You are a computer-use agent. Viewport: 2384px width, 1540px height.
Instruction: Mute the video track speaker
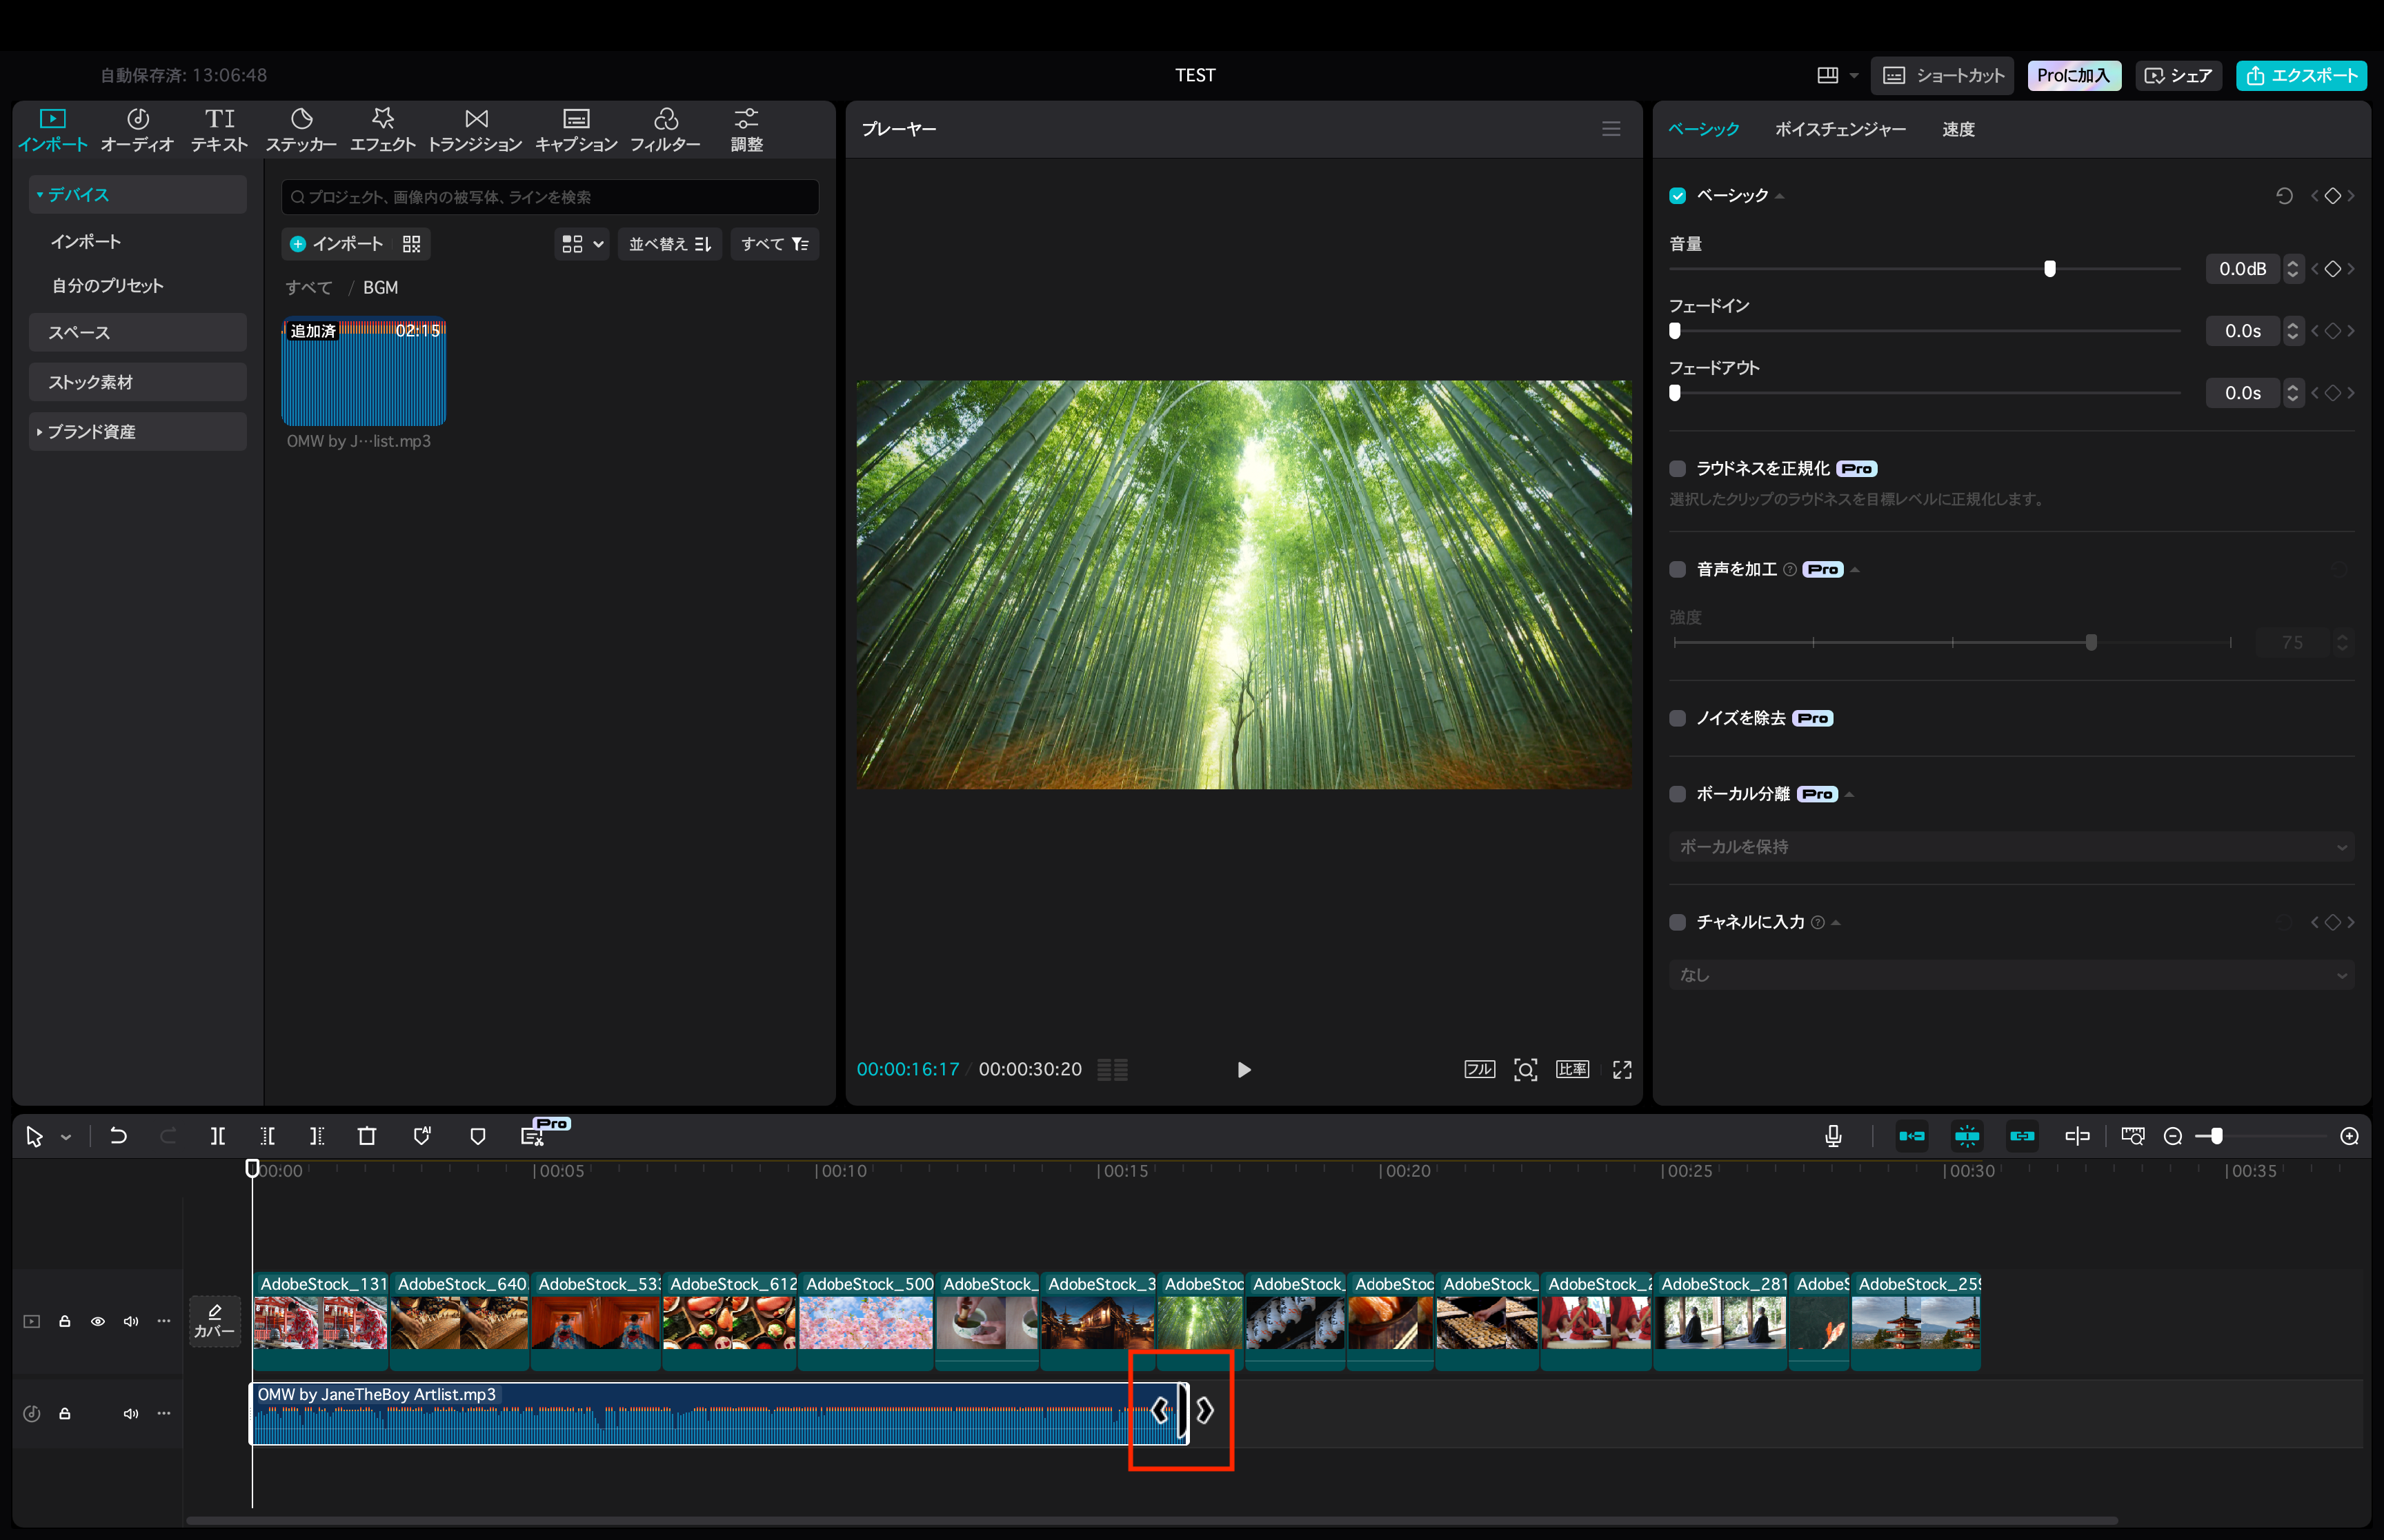click(x=131, y=1322)
